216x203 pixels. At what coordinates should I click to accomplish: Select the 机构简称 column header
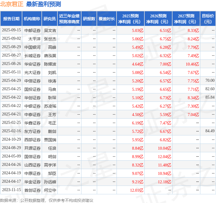pos(32,19)
